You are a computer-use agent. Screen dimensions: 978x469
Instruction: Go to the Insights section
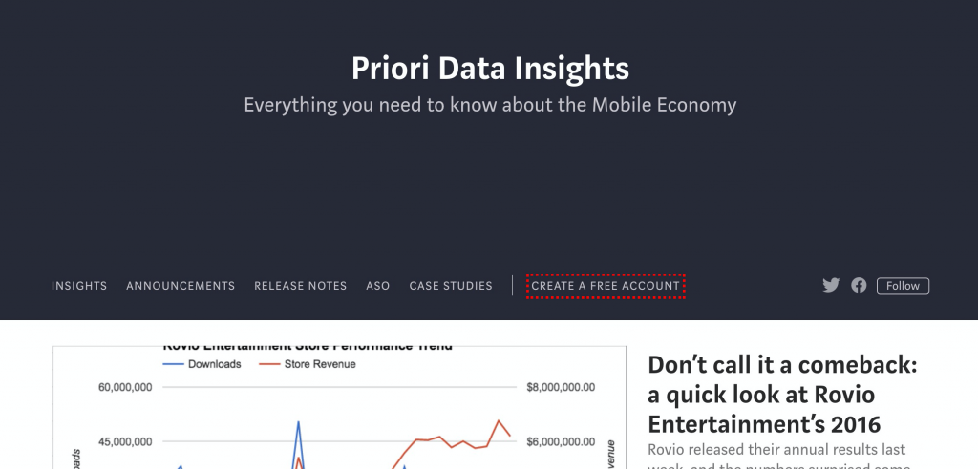click(x=79, y=286)
